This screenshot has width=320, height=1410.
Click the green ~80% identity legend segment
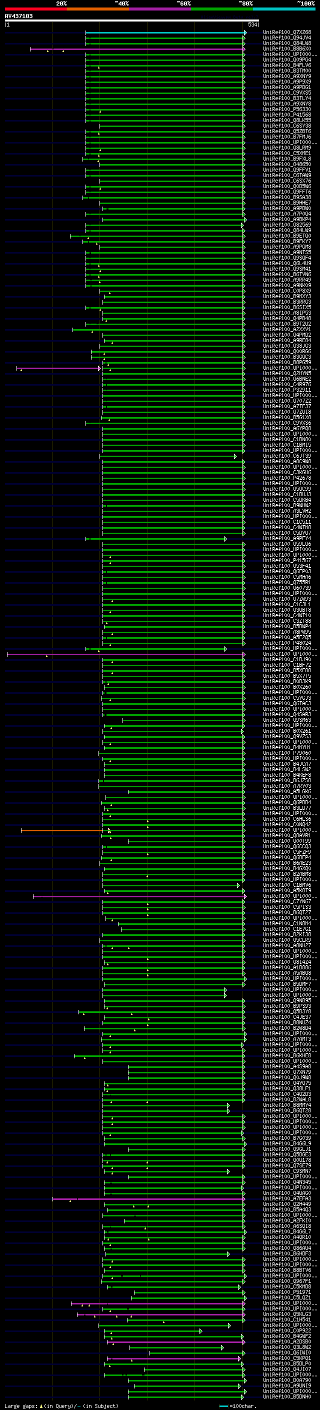[x=222, y=10]
